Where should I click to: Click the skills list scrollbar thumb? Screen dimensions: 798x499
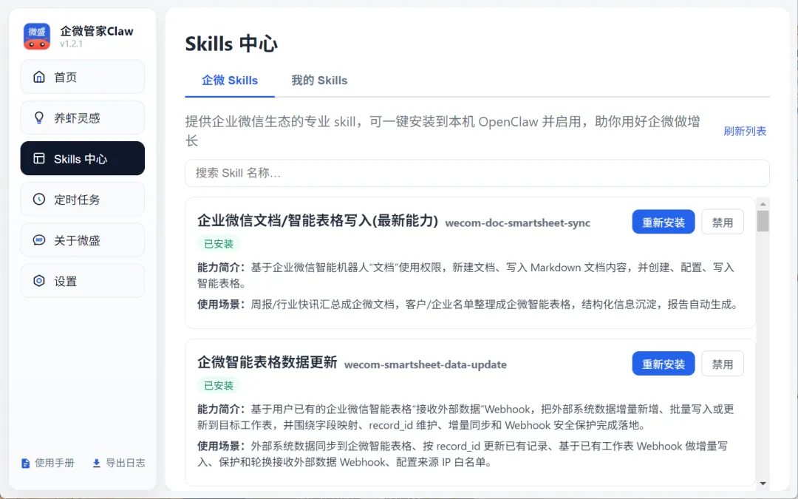pyautogui.click(x=763, y=221)
